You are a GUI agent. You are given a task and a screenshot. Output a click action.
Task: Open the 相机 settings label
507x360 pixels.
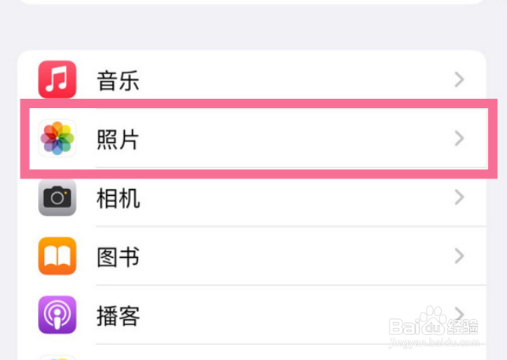tap(118, 198)
